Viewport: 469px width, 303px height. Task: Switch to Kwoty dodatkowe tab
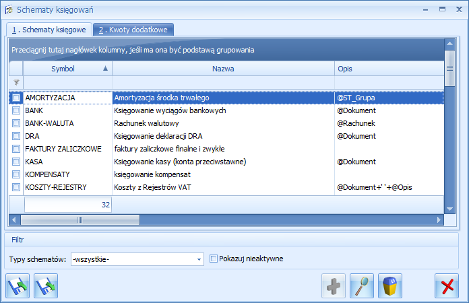pyautogui.click(x=133, y=30)
